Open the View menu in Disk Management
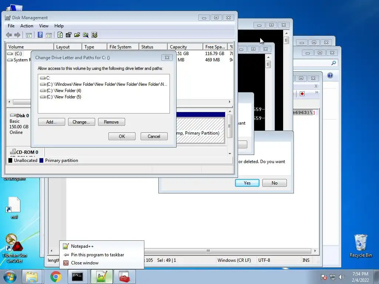The image size is (379, 284). tap(44, 26)
